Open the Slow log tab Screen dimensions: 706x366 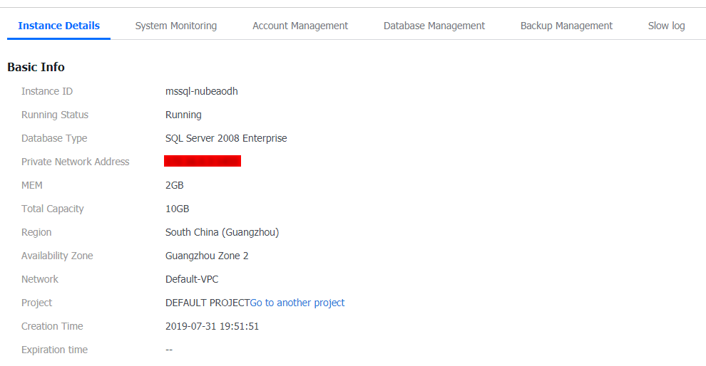tap(666, 26)
